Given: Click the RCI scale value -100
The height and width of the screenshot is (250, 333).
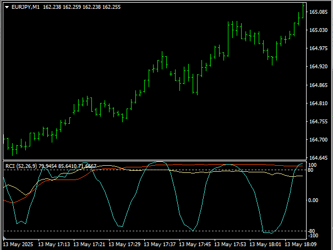Looking at the screenshot, I should pos(313,236).
